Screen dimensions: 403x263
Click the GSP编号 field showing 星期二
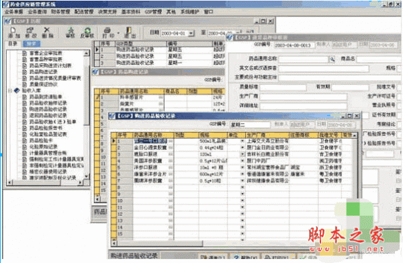250,125
